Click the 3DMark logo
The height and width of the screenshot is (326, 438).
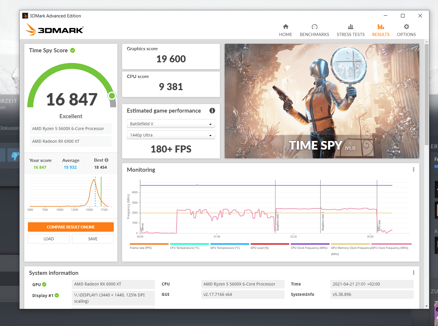coord(54,29)
